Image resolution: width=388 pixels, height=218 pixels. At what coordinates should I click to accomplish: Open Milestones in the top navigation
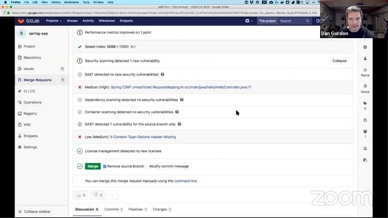click(107, 21)
